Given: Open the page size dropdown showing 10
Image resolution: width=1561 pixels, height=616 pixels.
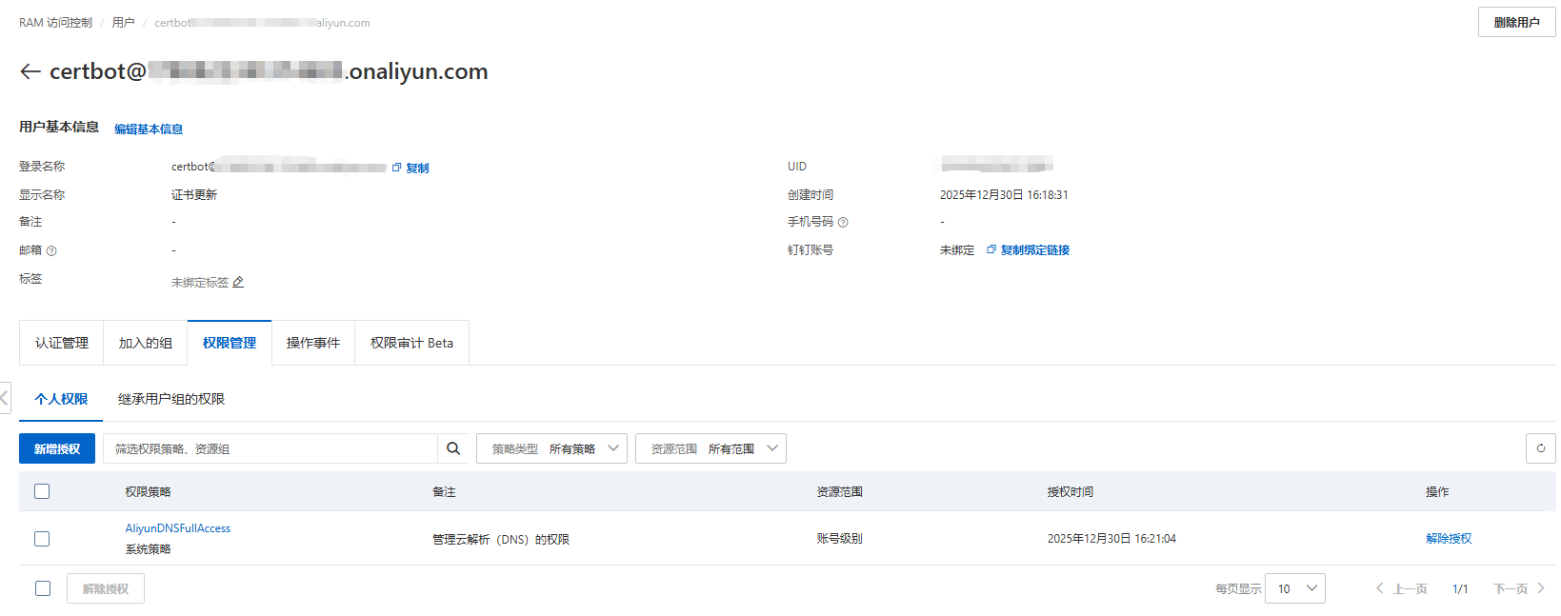Looking at the screenshot, I should [1295, 588].
